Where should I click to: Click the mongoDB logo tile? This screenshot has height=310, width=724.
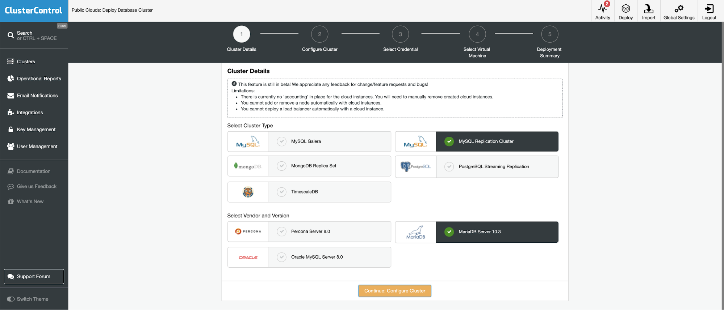coord(248,166)
